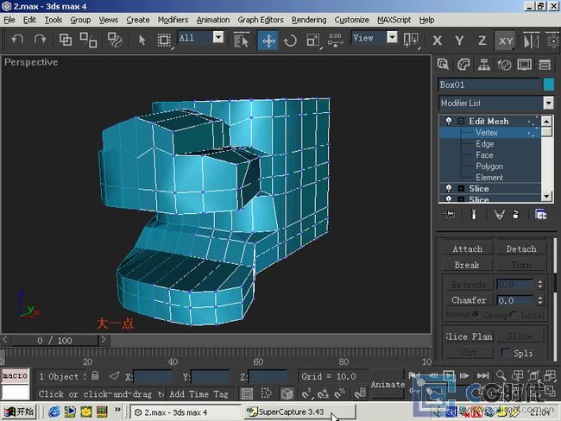Image resolution: width=561 pixels, height=421 pixels.
Task: Restrict to Z axis
Action: pyautogui.click(x=482, y=41)
